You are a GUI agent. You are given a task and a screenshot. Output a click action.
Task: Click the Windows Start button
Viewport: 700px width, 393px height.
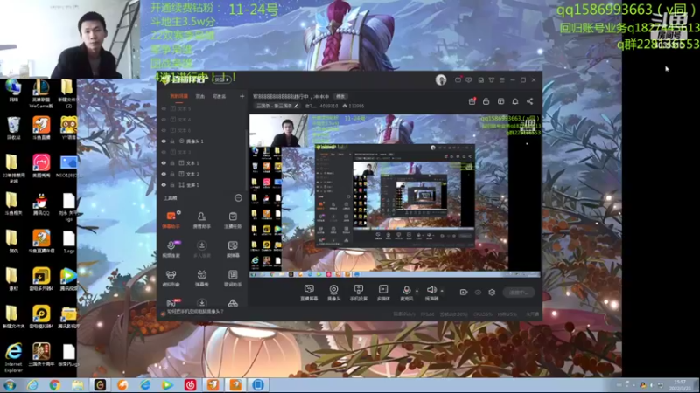(x=10, y=385)
